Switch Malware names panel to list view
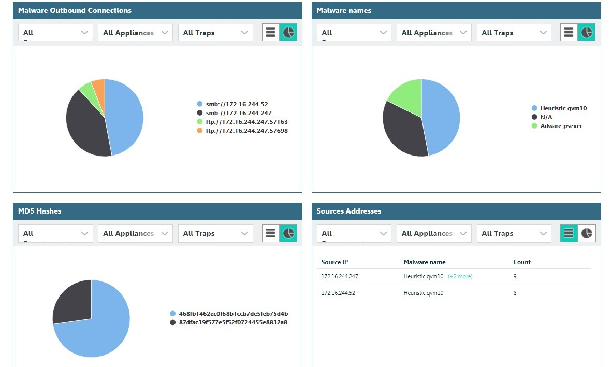The height and width of the screenshot is (367, 612). [569, 33]
